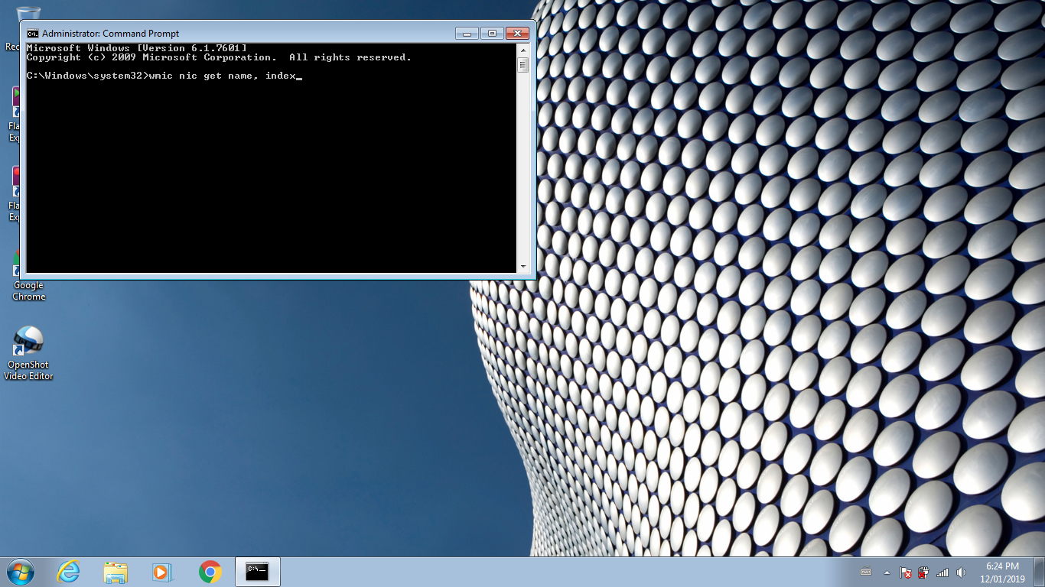Click the console scrollbar up arrow

tap(523, 50)
